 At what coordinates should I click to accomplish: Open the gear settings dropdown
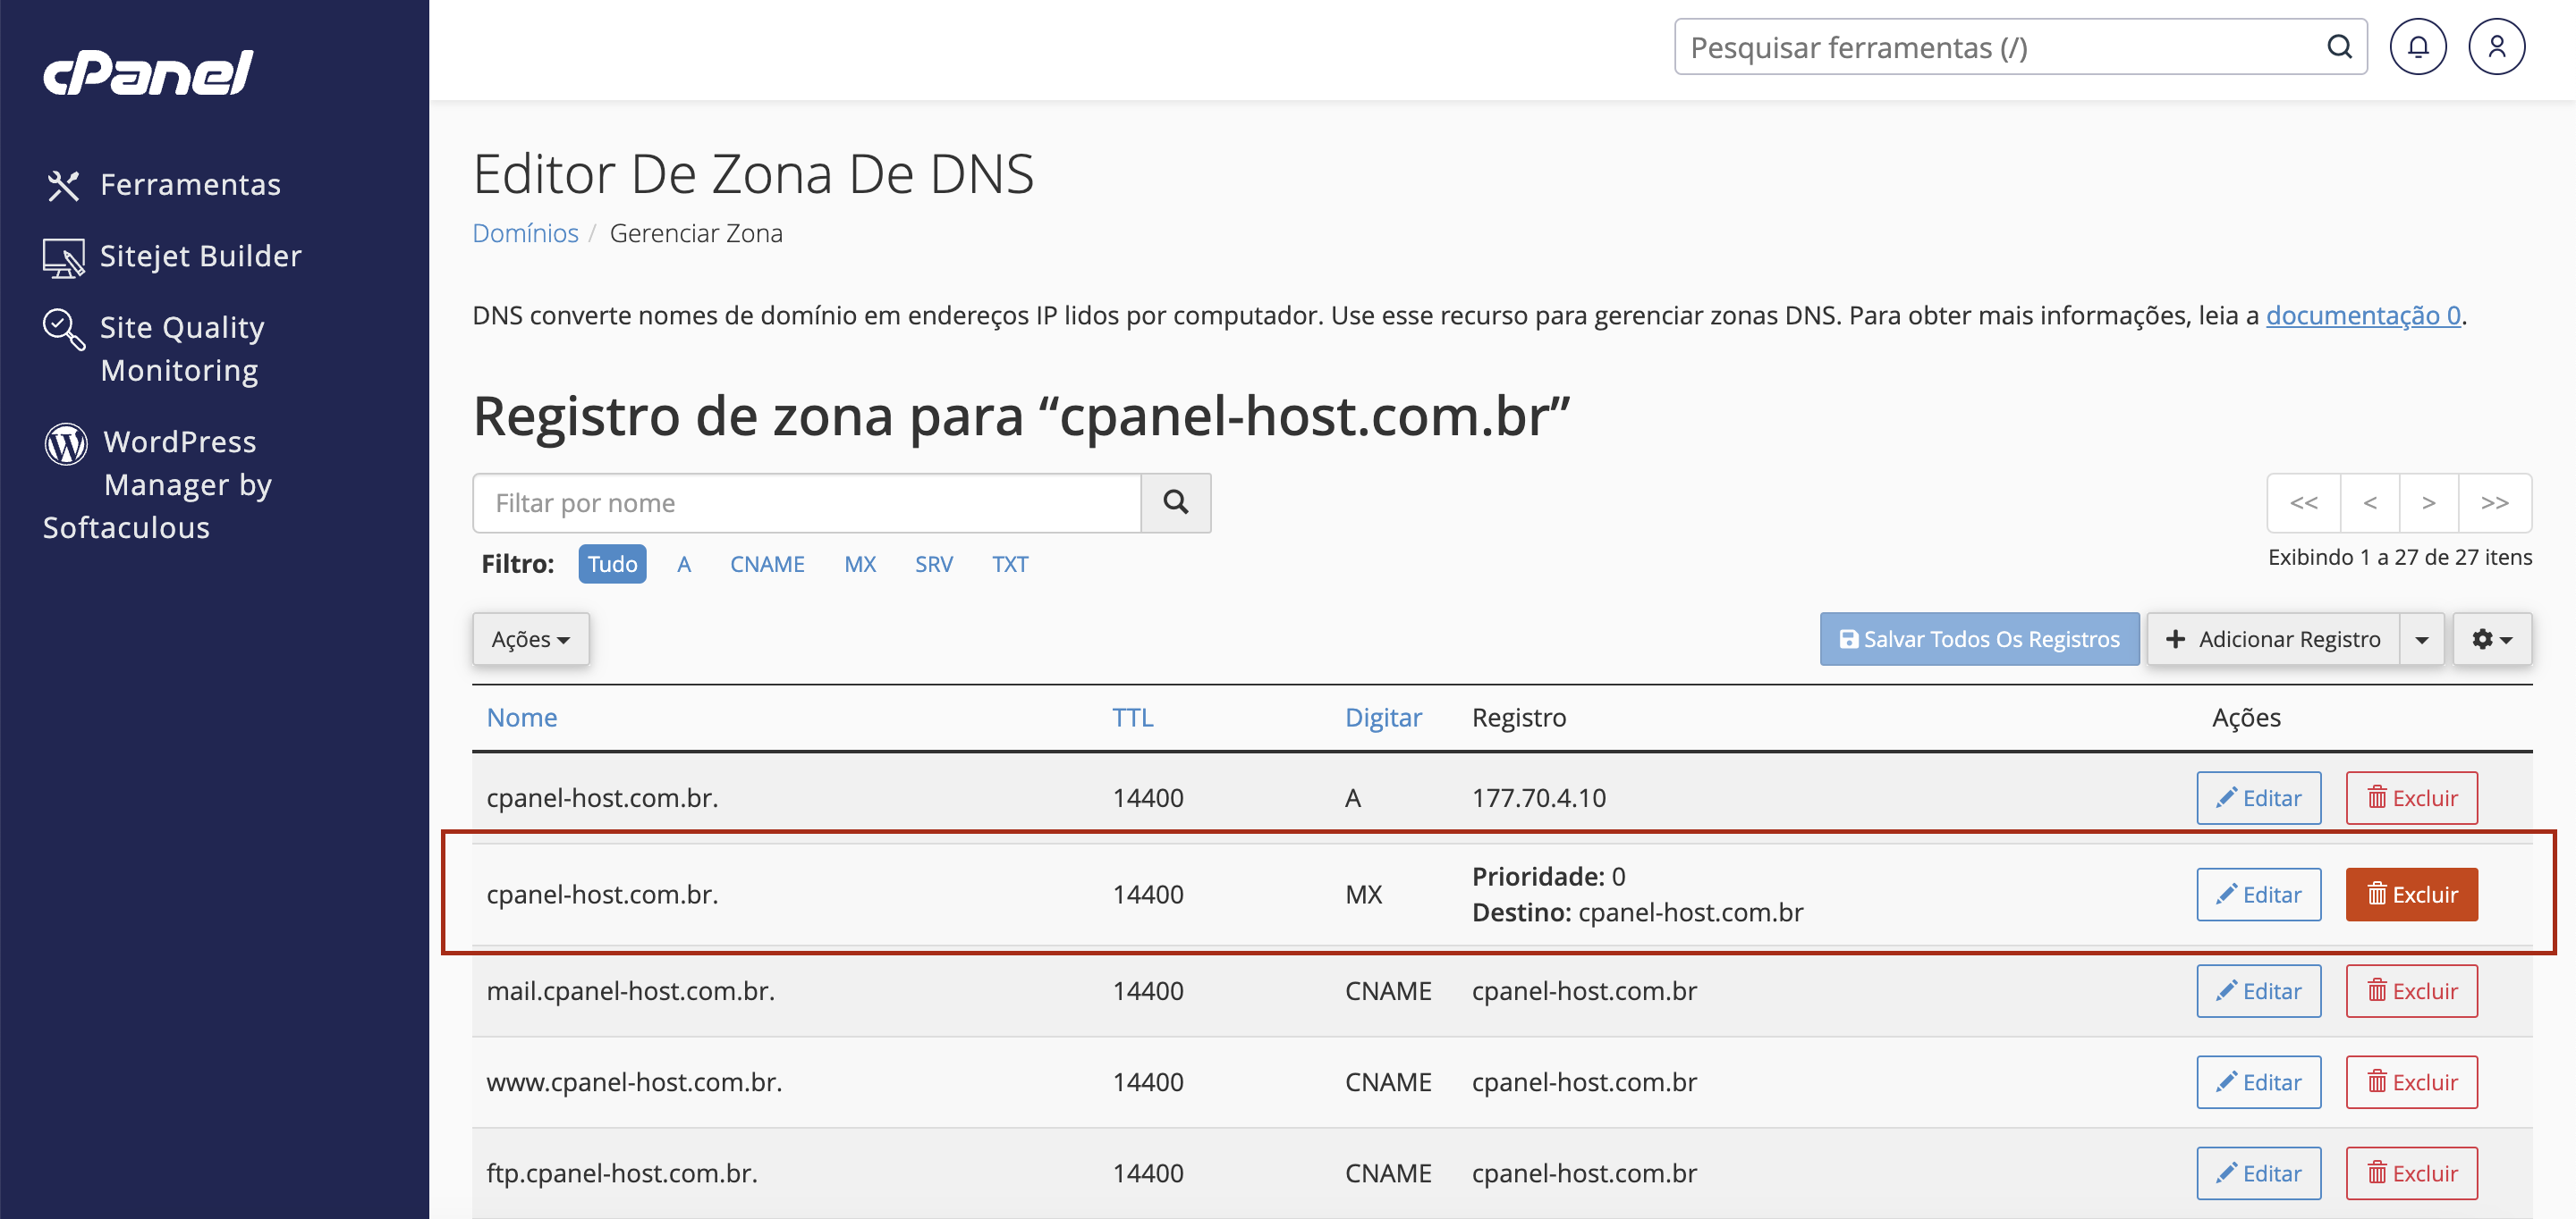(2491, 640)
